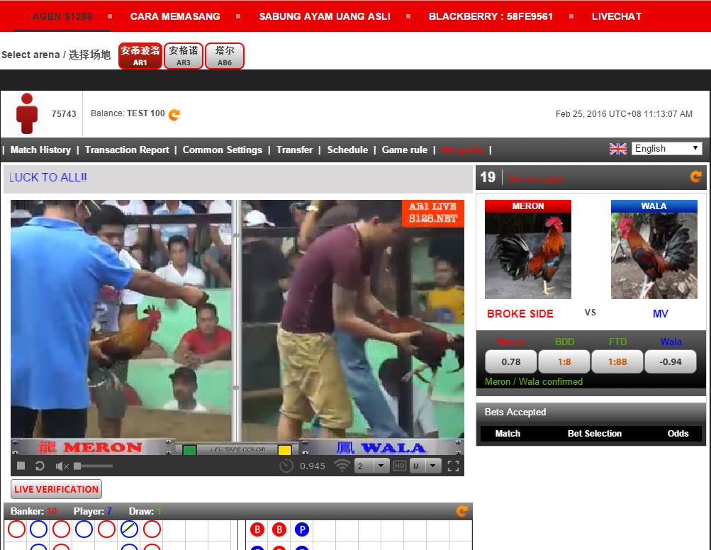Image resolution: width=711 pixels, height=550 pixels.
Task: Unmute the video audio
Action: pos(62,466)
